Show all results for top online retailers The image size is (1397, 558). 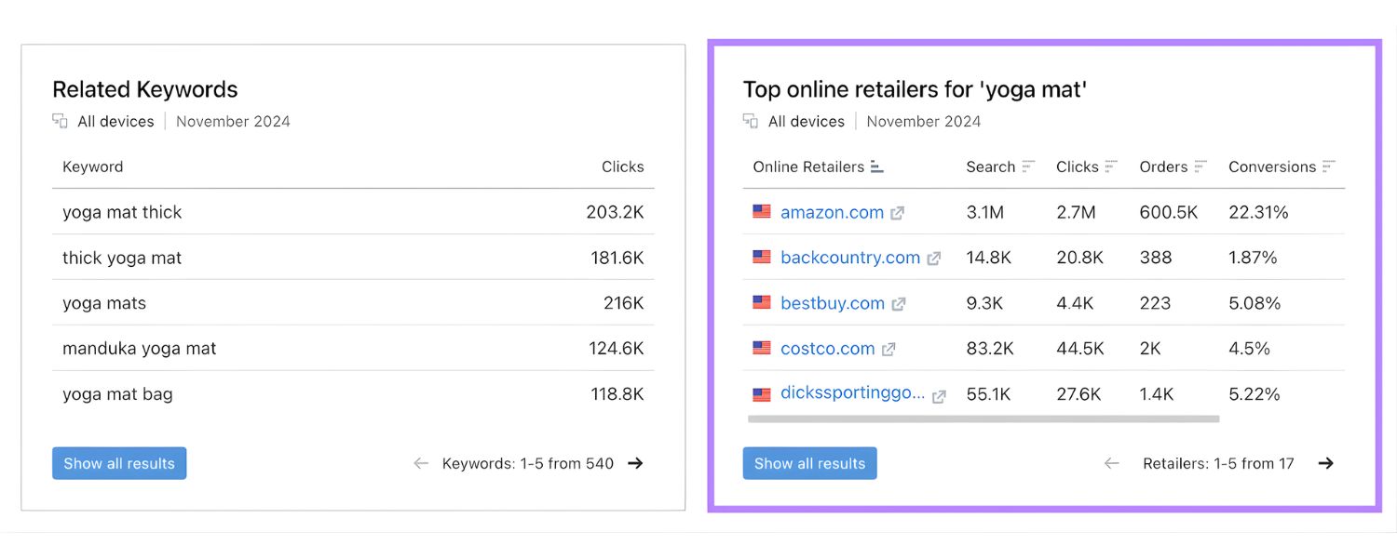click(x=809, y=463)
